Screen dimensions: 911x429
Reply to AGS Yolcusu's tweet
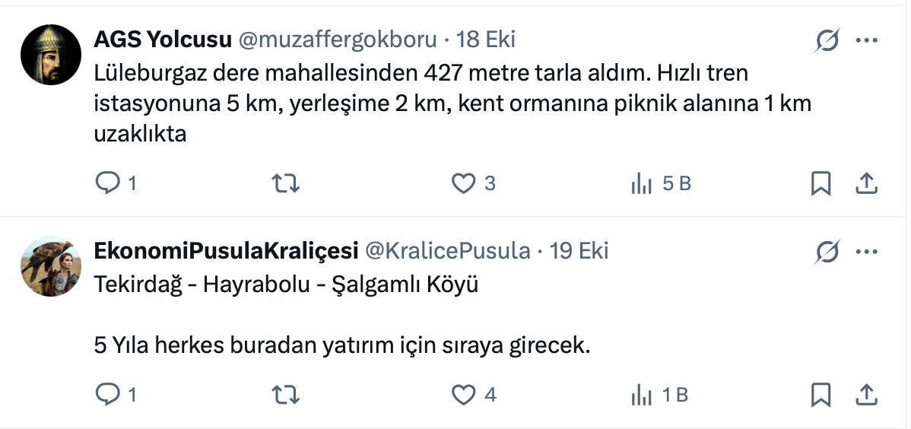[x=106, y=183]
